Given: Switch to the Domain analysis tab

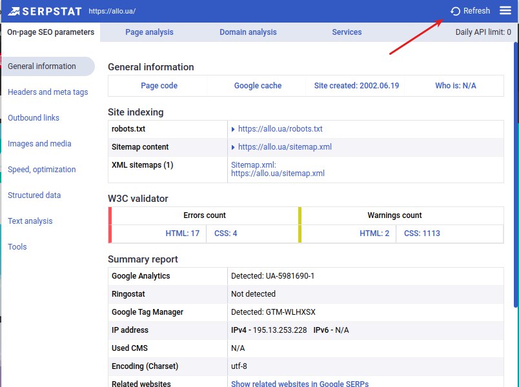Looking at the screenshot, I should (x=248, y=32).
